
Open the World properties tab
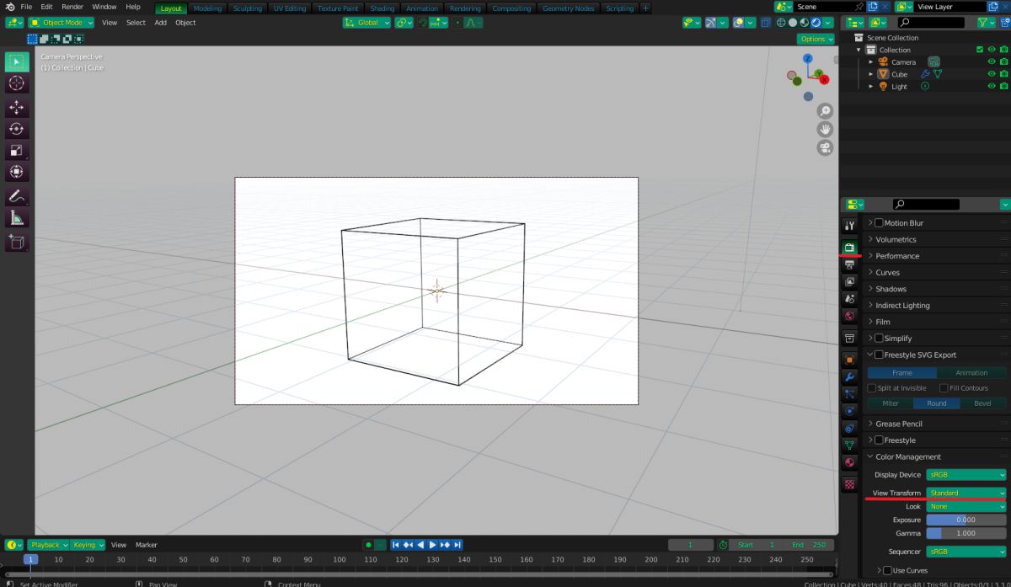tap(849, 316)
